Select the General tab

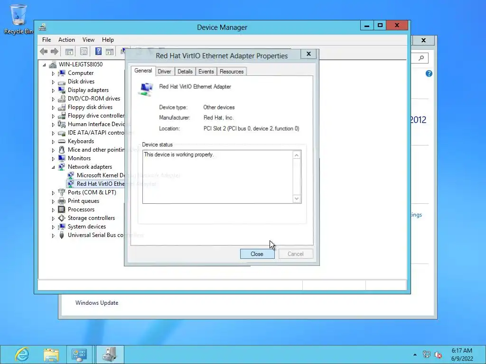point(143,71)
